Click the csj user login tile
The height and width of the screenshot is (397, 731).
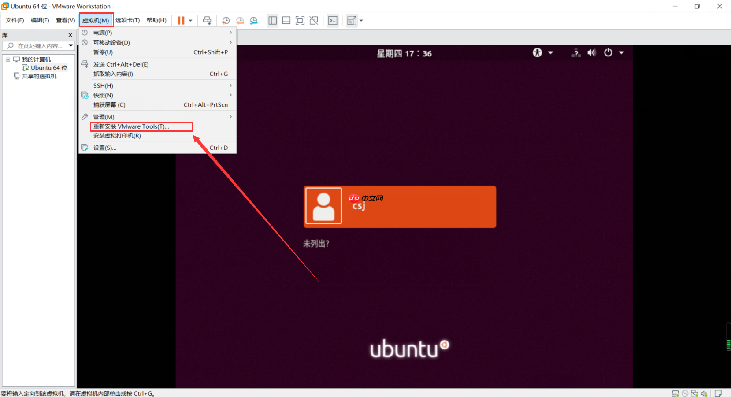399,207
